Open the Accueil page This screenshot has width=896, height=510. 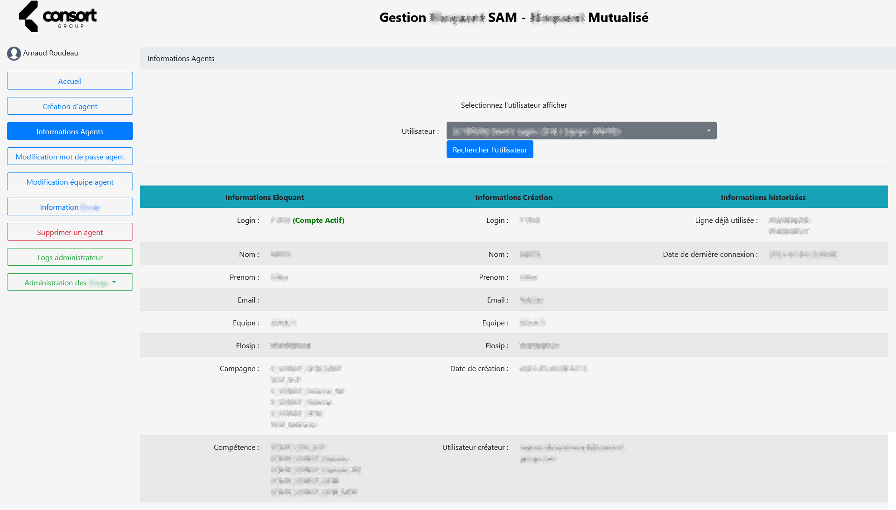(x=70, y=81)
